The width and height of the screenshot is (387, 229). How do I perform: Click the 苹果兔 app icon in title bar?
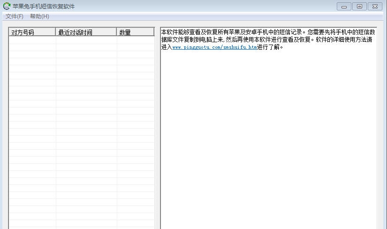[7, 6]
